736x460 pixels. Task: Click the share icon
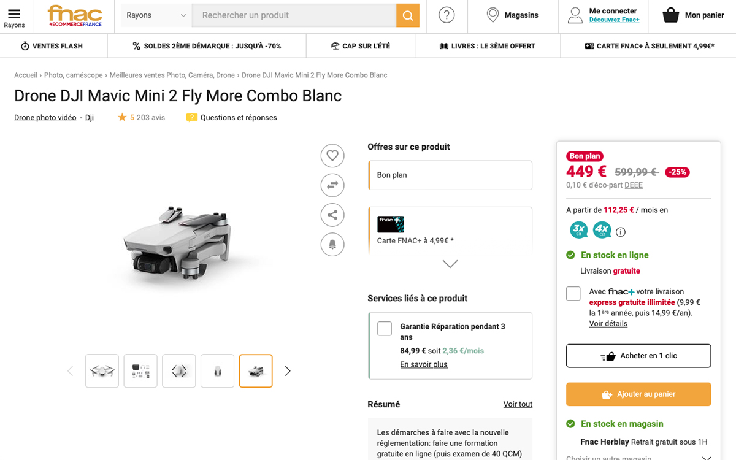tap(332, 215)
